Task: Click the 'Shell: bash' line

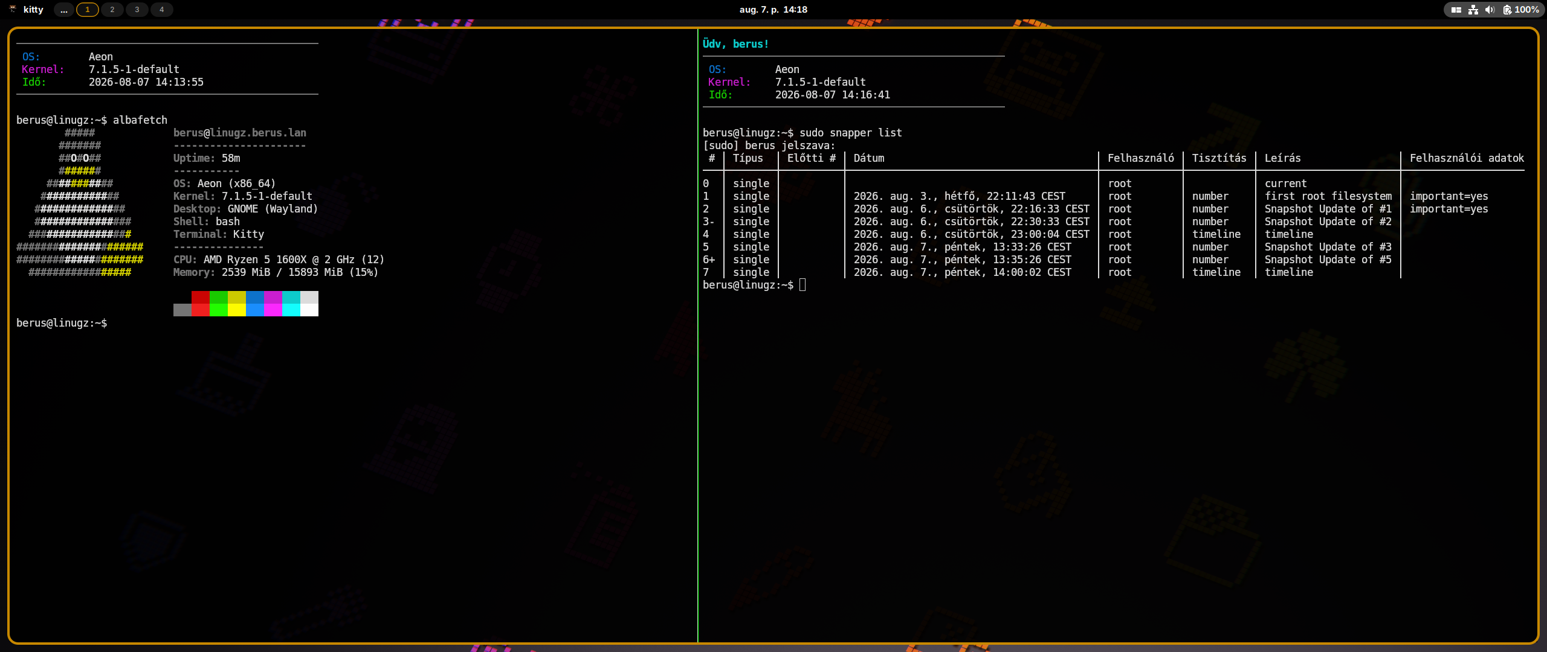Action: tap(207, 222)
